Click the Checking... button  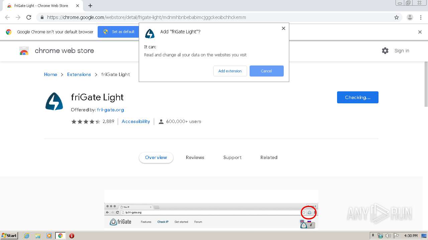pos(358,97)
